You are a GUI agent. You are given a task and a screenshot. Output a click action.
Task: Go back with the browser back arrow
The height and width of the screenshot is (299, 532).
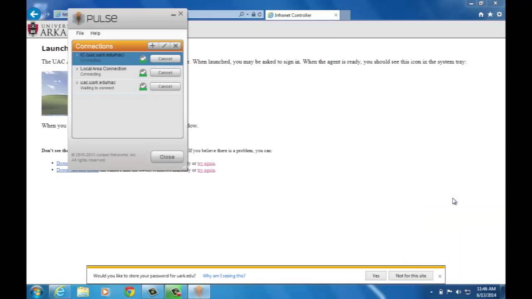34,15
